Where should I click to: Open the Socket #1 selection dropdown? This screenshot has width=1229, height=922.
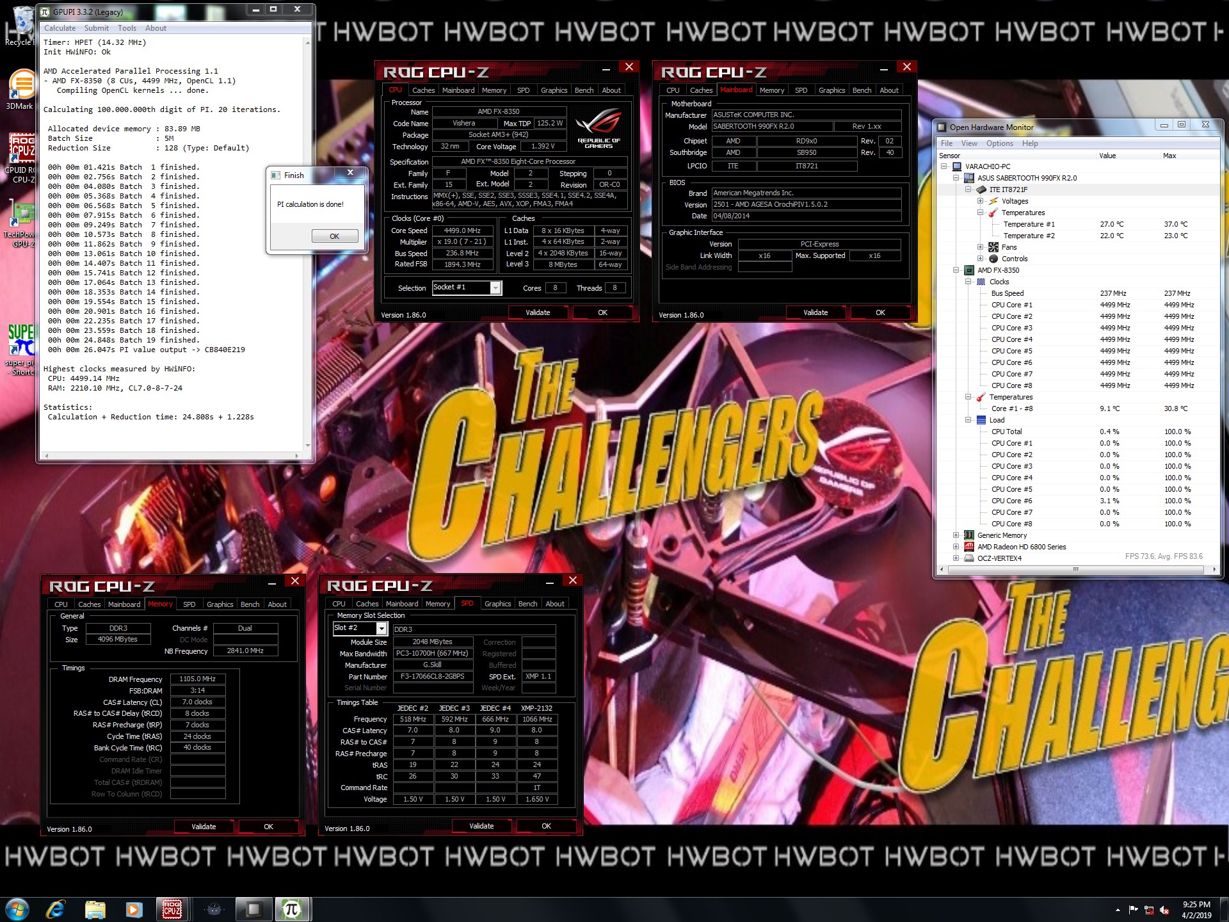(495, 288)
